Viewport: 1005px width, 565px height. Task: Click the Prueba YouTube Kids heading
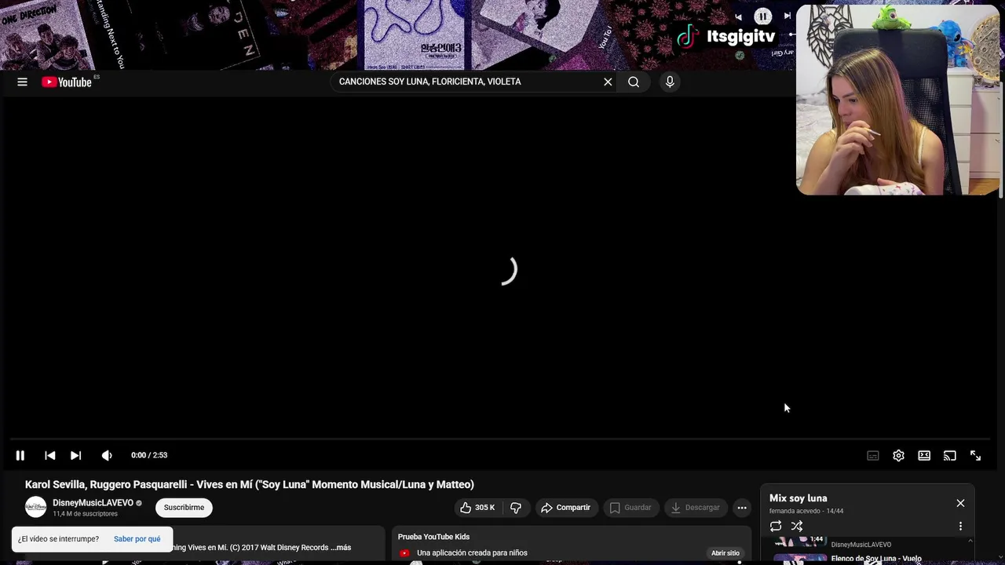click(x=433, y=537)
